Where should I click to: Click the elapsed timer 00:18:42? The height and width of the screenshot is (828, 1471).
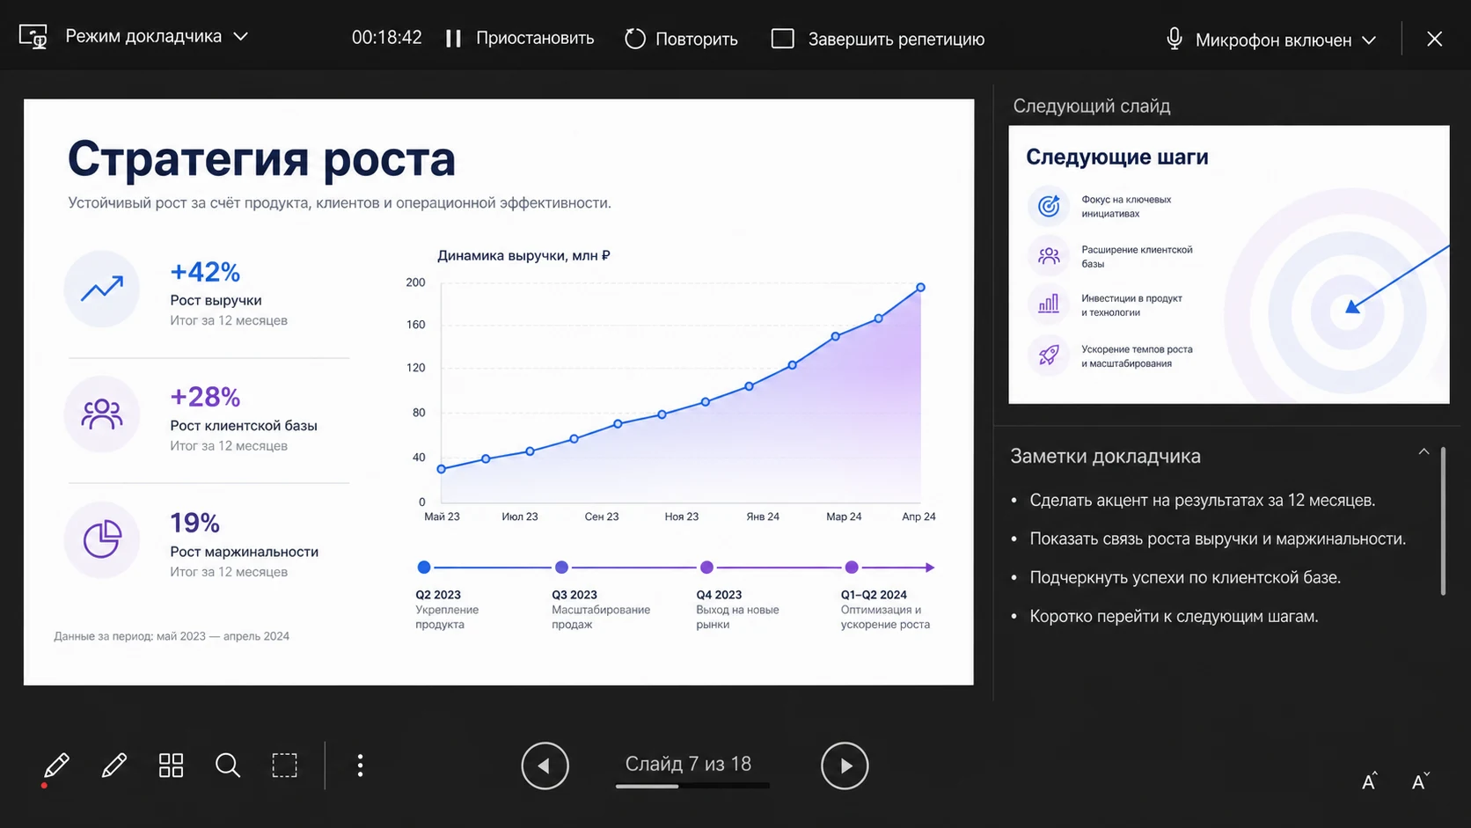[x=387, y=38]
